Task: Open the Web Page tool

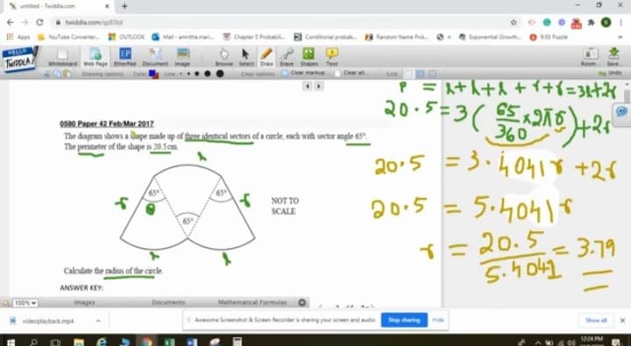Action: (96, 57)
